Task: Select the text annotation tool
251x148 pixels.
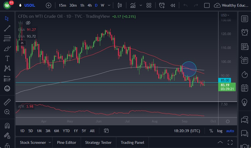Action: pos(7,58)
